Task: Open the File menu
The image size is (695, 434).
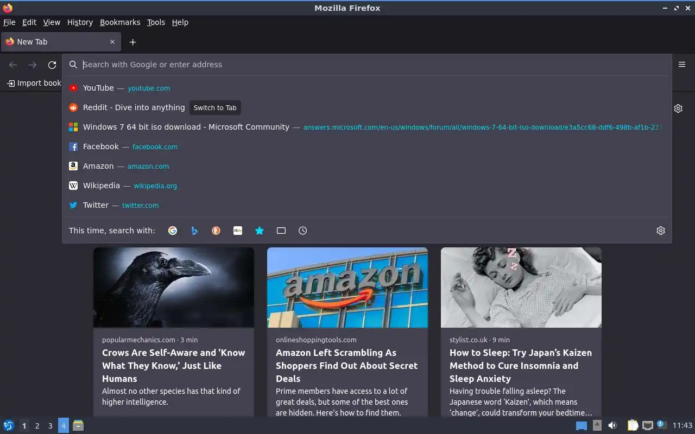Action: [x=9, y=22]
